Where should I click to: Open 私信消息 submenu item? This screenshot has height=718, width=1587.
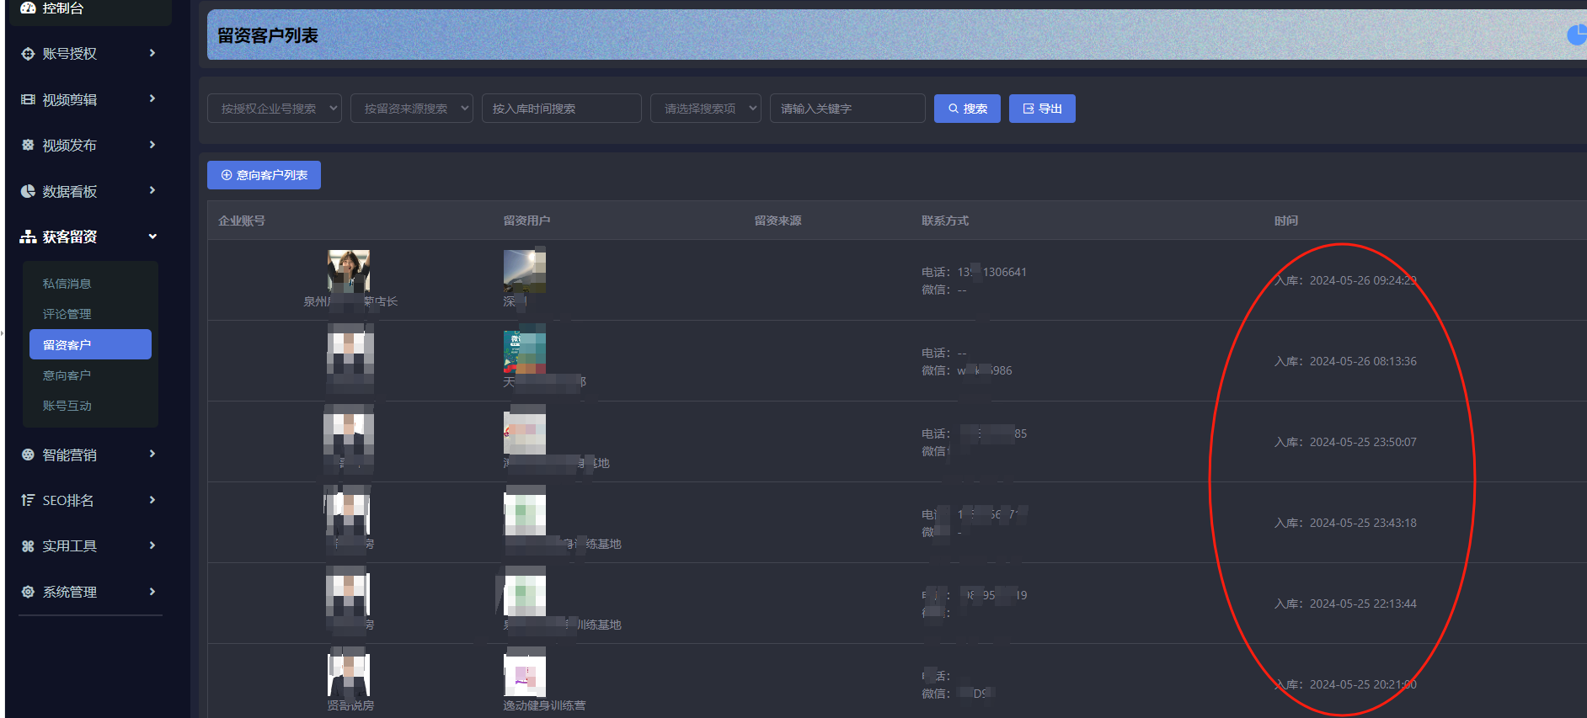click(67, 284)
